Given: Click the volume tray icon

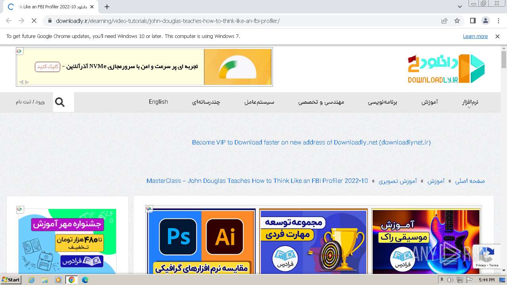Looking at the screenshot, I should click(450, 280).
